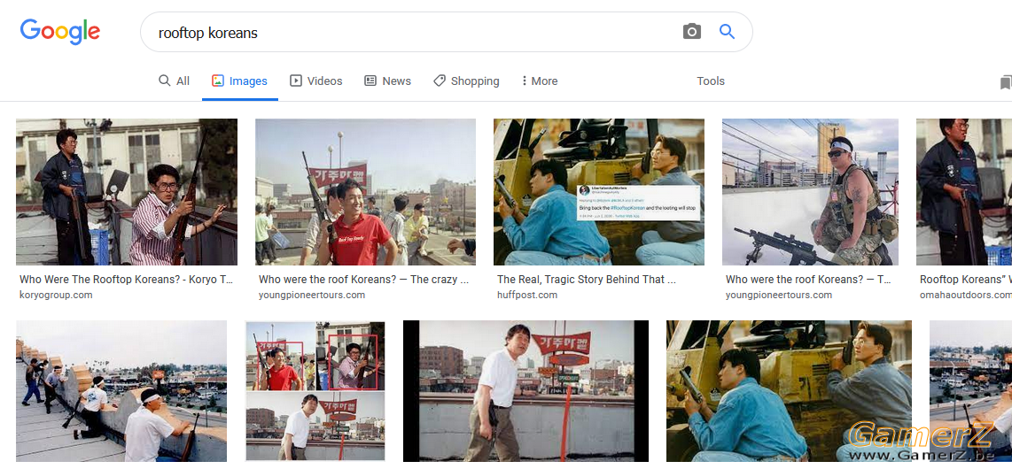Image resolution: width=1012 pixels, height=469 pixels.
Task: Click the huffpost.com source link
Action: tap(527, 295)
